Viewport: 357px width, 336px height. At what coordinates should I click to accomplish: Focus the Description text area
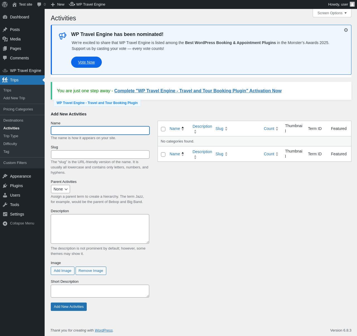100,229
